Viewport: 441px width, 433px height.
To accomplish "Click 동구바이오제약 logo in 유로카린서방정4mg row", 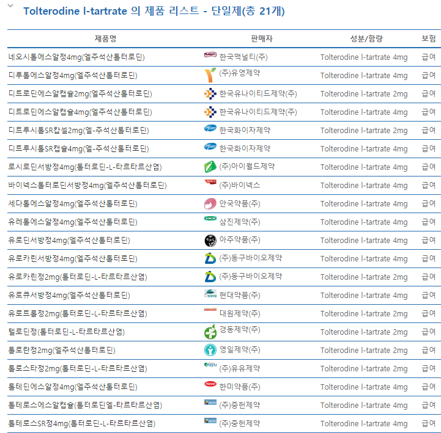I will (x=210, y=258).
